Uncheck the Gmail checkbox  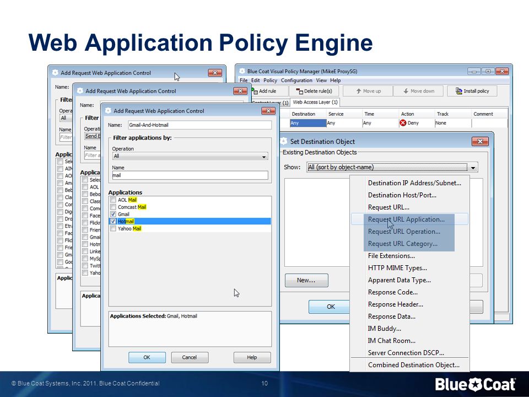point(114,214)
